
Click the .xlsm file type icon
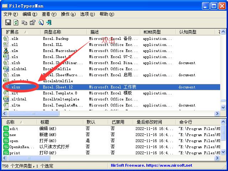pos(6,75)
